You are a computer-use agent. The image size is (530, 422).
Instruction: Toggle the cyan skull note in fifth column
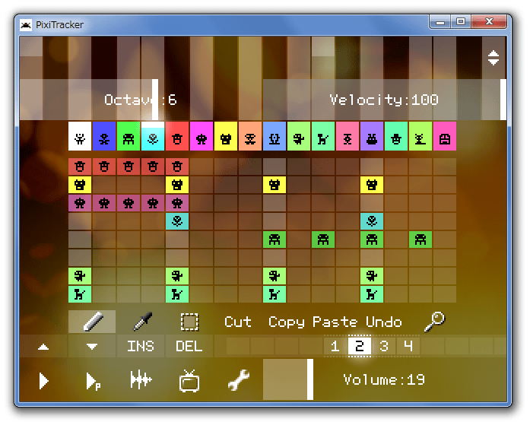pos(177,221)
